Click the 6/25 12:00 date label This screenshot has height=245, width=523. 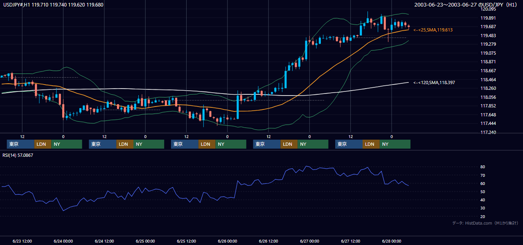click(187, 241)
